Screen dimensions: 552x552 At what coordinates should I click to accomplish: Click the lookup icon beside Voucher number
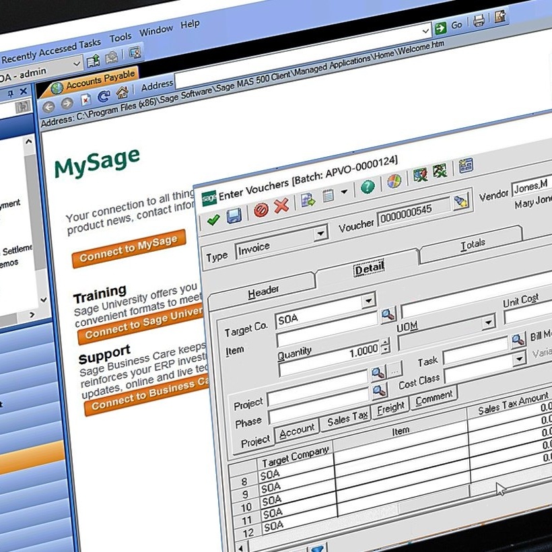tap(460, 201)
